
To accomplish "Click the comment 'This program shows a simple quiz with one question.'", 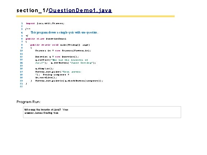I will click(65, 32).
